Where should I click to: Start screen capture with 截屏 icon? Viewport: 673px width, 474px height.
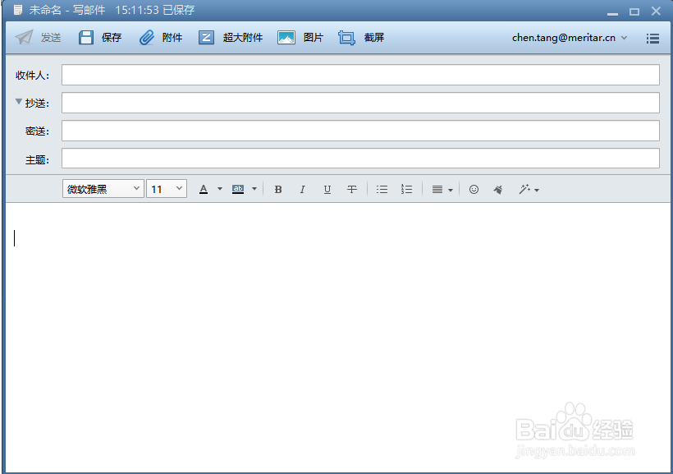[347, 38]
